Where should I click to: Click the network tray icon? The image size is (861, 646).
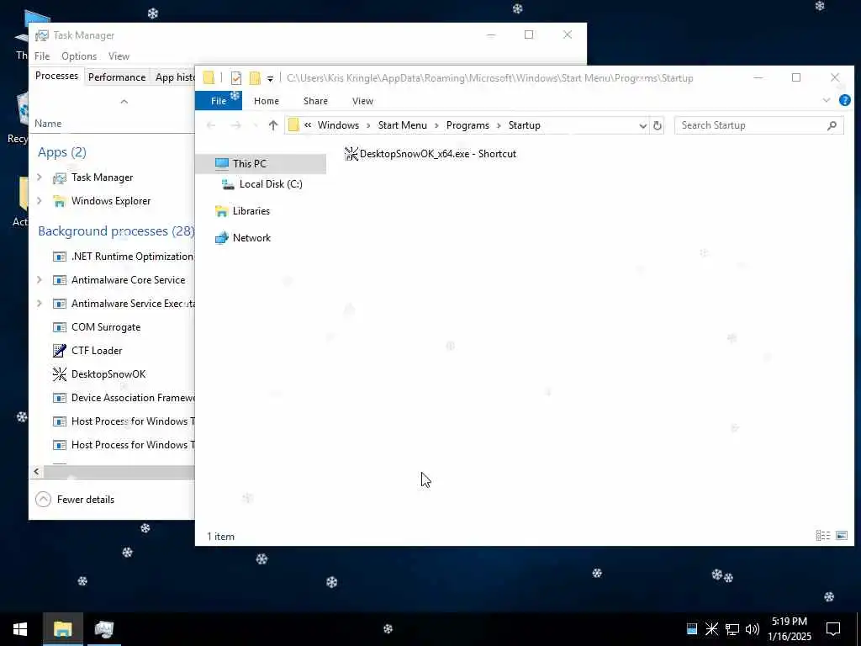pos(732,629)
